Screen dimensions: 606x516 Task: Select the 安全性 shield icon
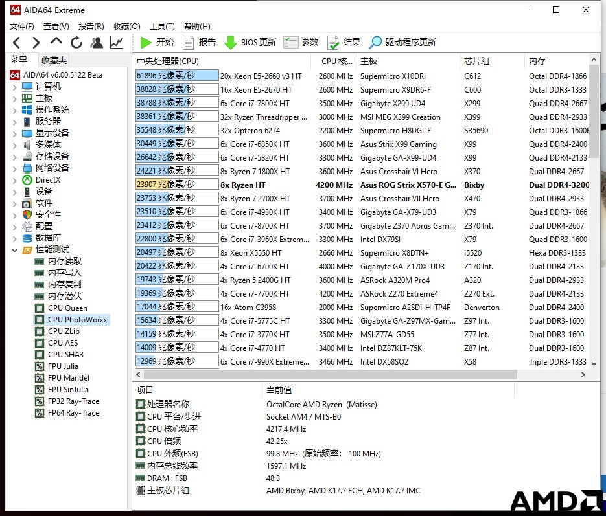click(27, 214)
